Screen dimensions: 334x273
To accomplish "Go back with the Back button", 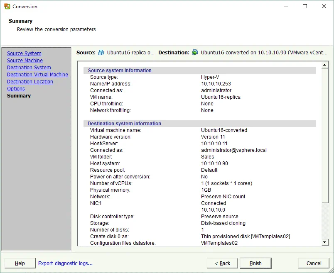I will [222, 263].
